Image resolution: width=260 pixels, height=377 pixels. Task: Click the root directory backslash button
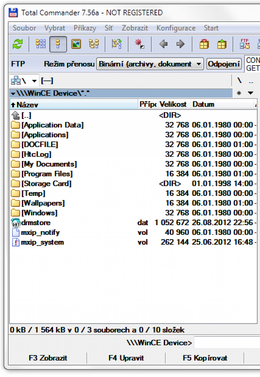coord(239,81)
